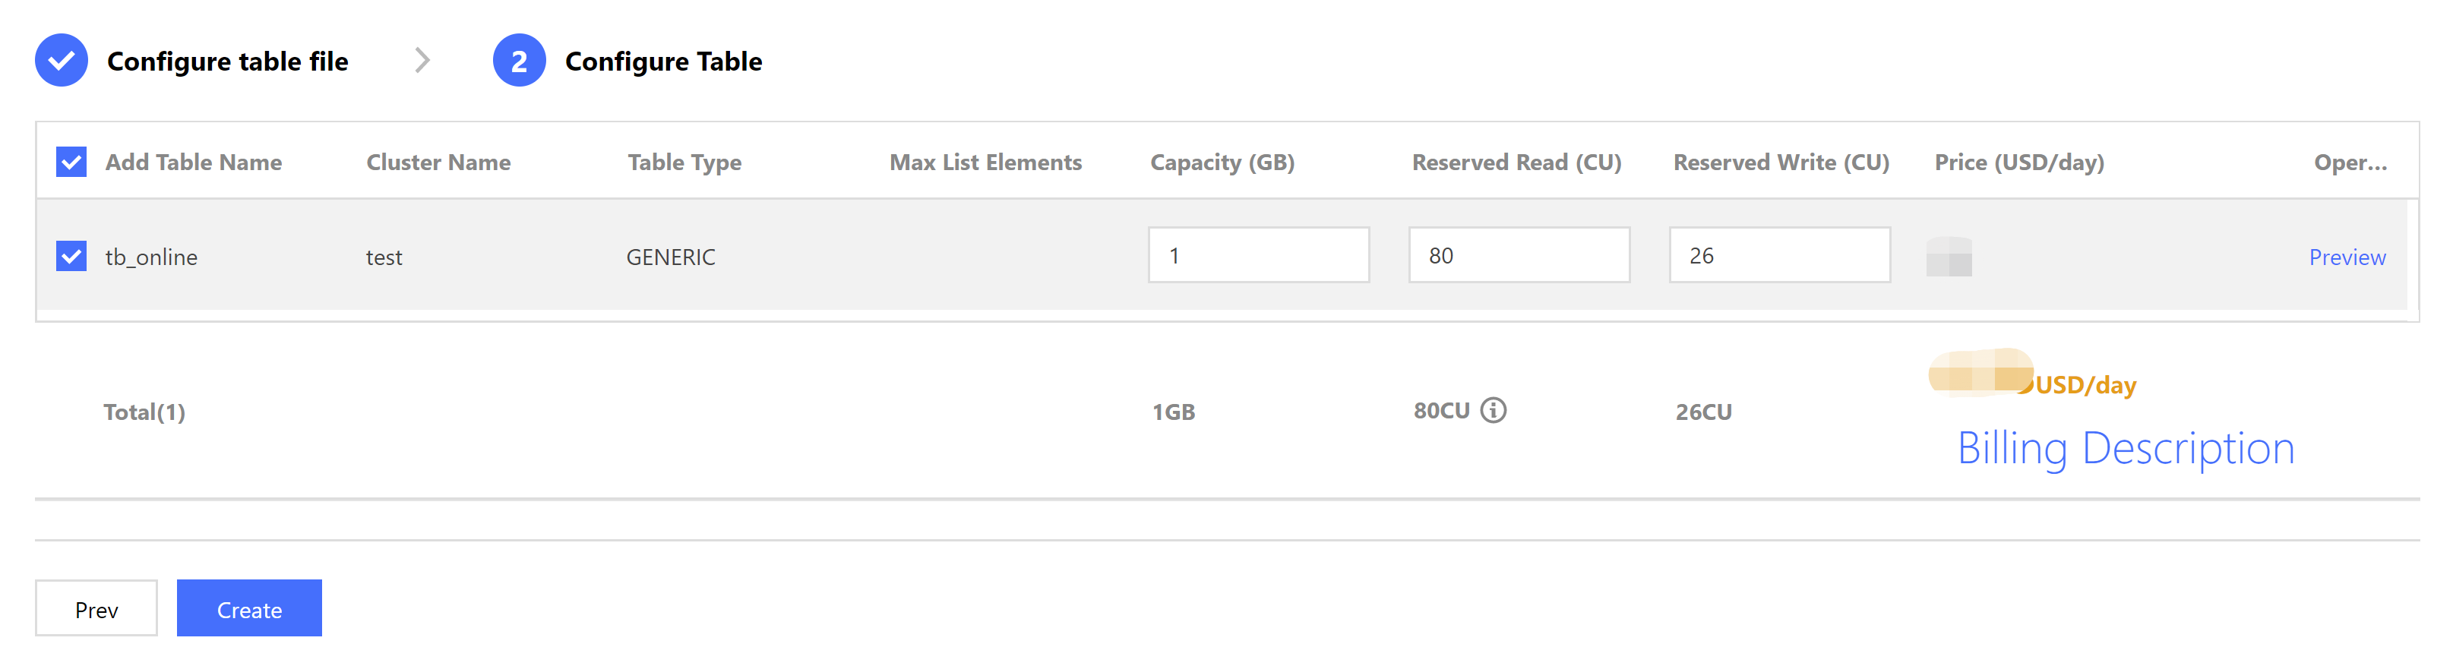Image resolution: width=2453 pixels, height=666 pixels.
Task: Click the completed step checkmark icon
Action: coord(61,61)
